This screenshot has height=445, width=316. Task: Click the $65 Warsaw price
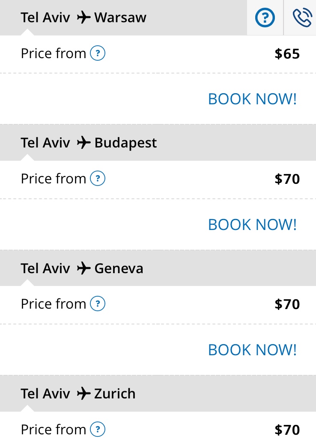[287, 54]
